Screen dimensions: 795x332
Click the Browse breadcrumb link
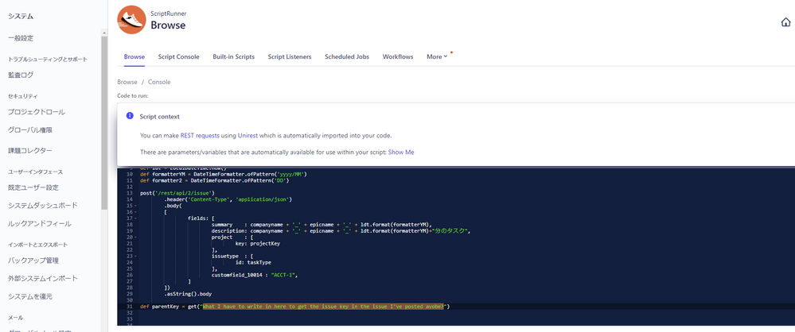tap(127, 82)
